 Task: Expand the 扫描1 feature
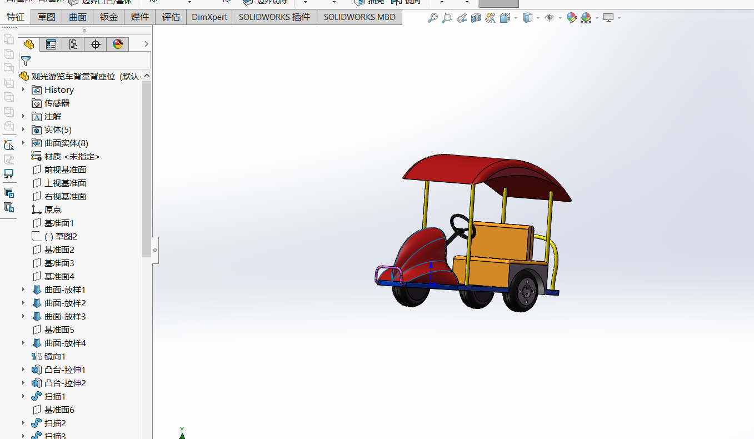click(x=23, y=396)
